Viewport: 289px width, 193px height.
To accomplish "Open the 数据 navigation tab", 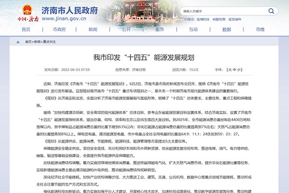I will [x=226, y=30].
